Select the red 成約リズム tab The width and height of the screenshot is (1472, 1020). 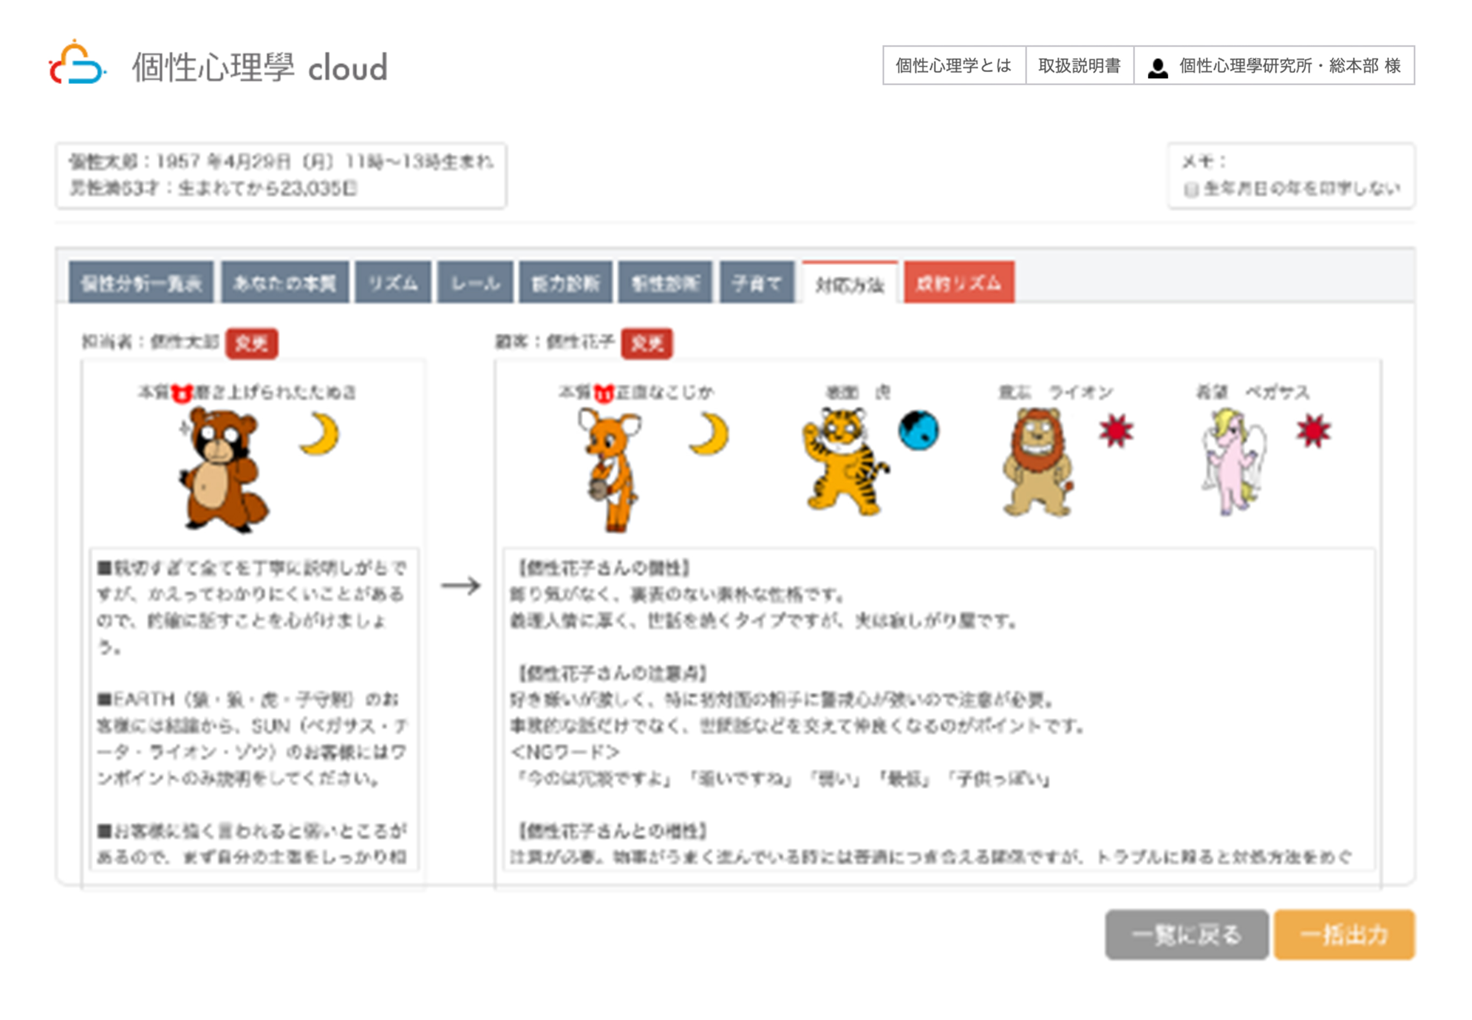959,282
